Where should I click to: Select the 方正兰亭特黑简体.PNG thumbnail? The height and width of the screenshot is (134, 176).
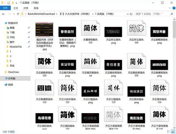[136, 118]
